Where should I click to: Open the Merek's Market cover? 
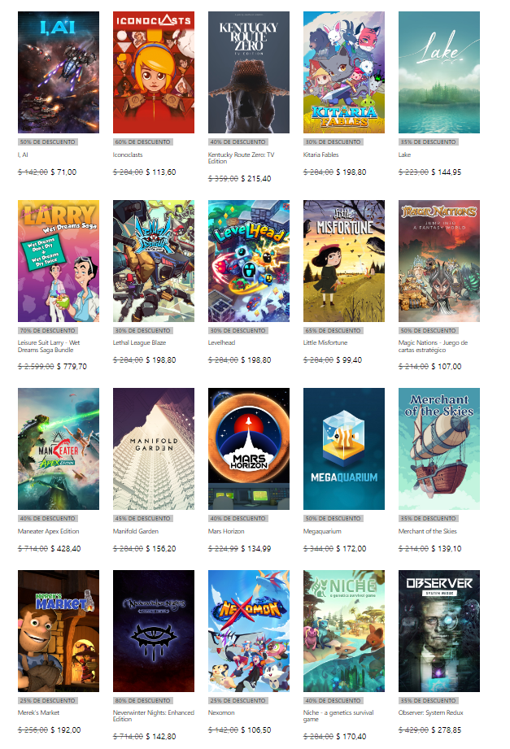59,631
